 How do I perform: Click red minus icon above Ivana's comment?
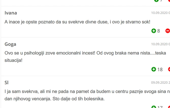(169, 1)
